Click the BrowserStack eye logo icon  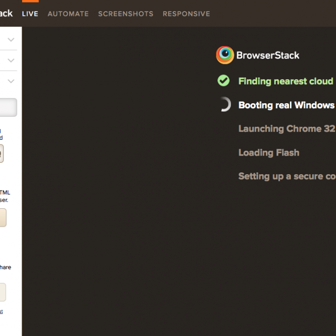(x=225, y=55)
